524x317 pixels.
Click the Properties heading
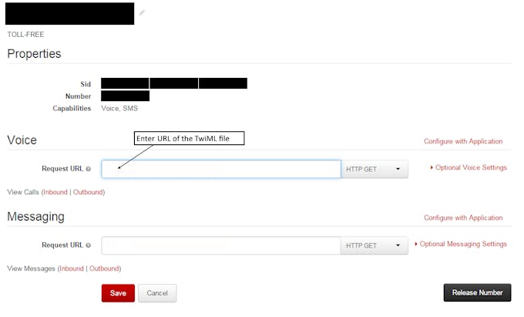(x=34, y=53)
